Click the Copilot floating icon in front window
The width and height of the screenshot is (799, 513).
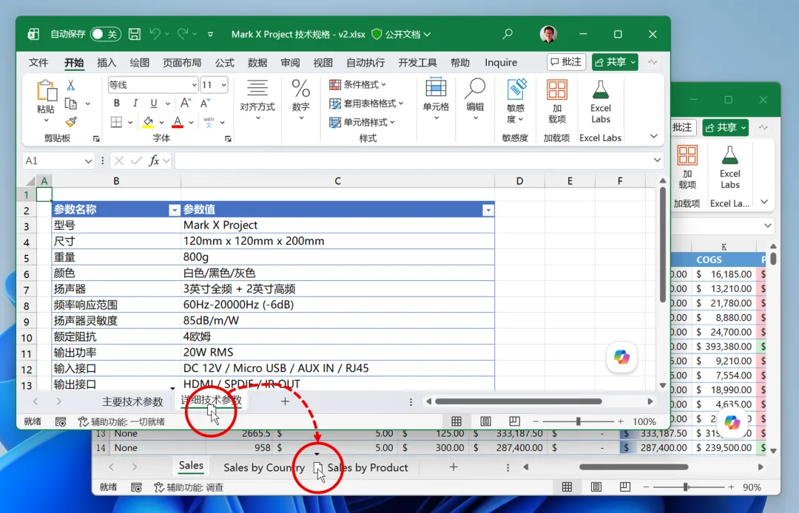[621, 357]
